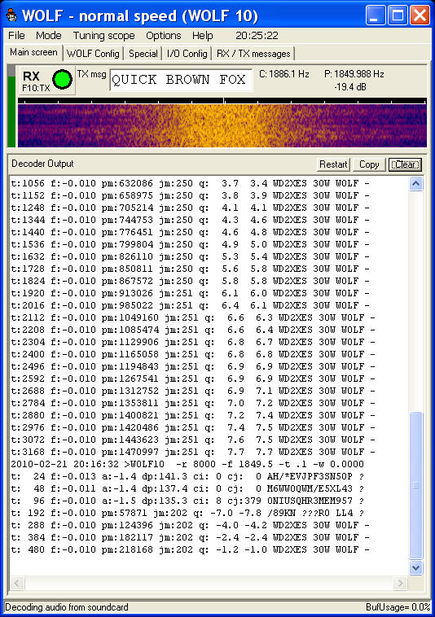The height and width of the screenshot is (617, 435).
Task: Toggle the green RX/TX indicator button
Action: tap(62, 80)
